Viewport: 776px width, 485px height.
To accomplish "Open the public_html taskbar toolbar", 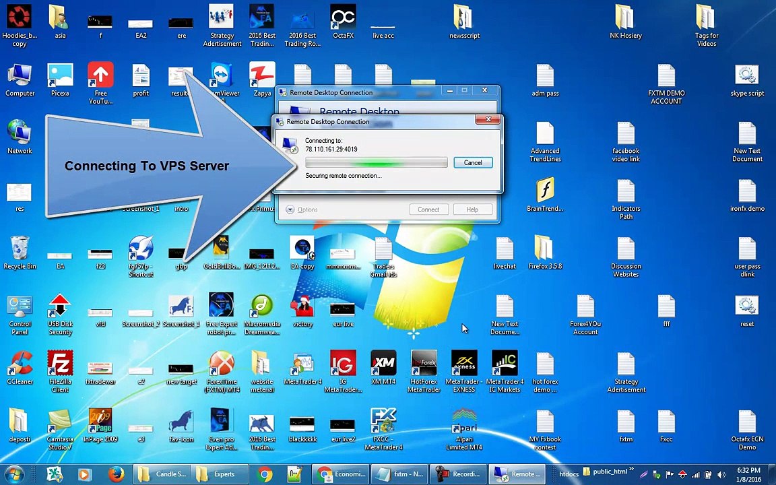I will [x=606, y=472].
